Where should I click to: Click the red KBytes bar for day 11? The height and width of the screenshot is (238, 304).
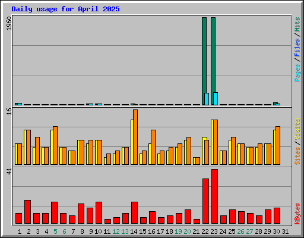pyautogui.click(x=107, y=221)
